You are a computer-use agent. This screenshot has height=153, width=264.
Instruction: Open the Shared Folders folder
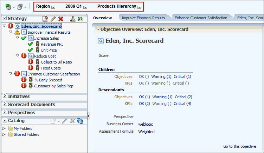click(x=26, y=134)
